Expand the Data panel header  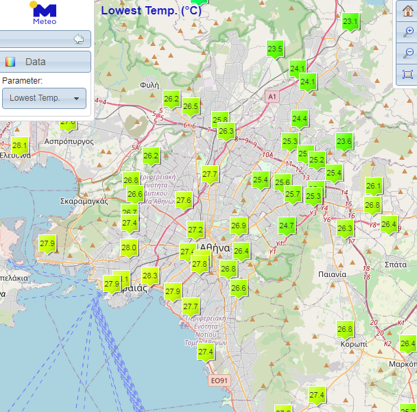[x=45, y=62]
